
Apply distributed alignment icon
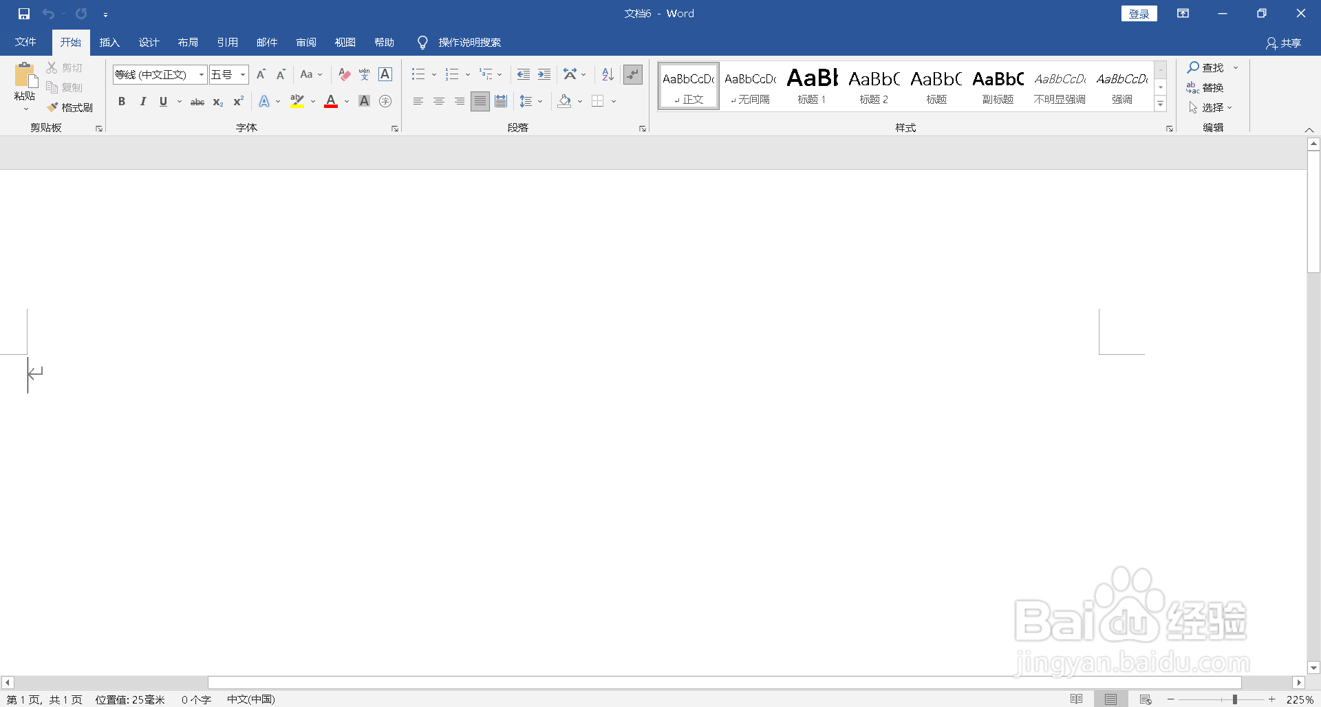(x=501, y=102)
